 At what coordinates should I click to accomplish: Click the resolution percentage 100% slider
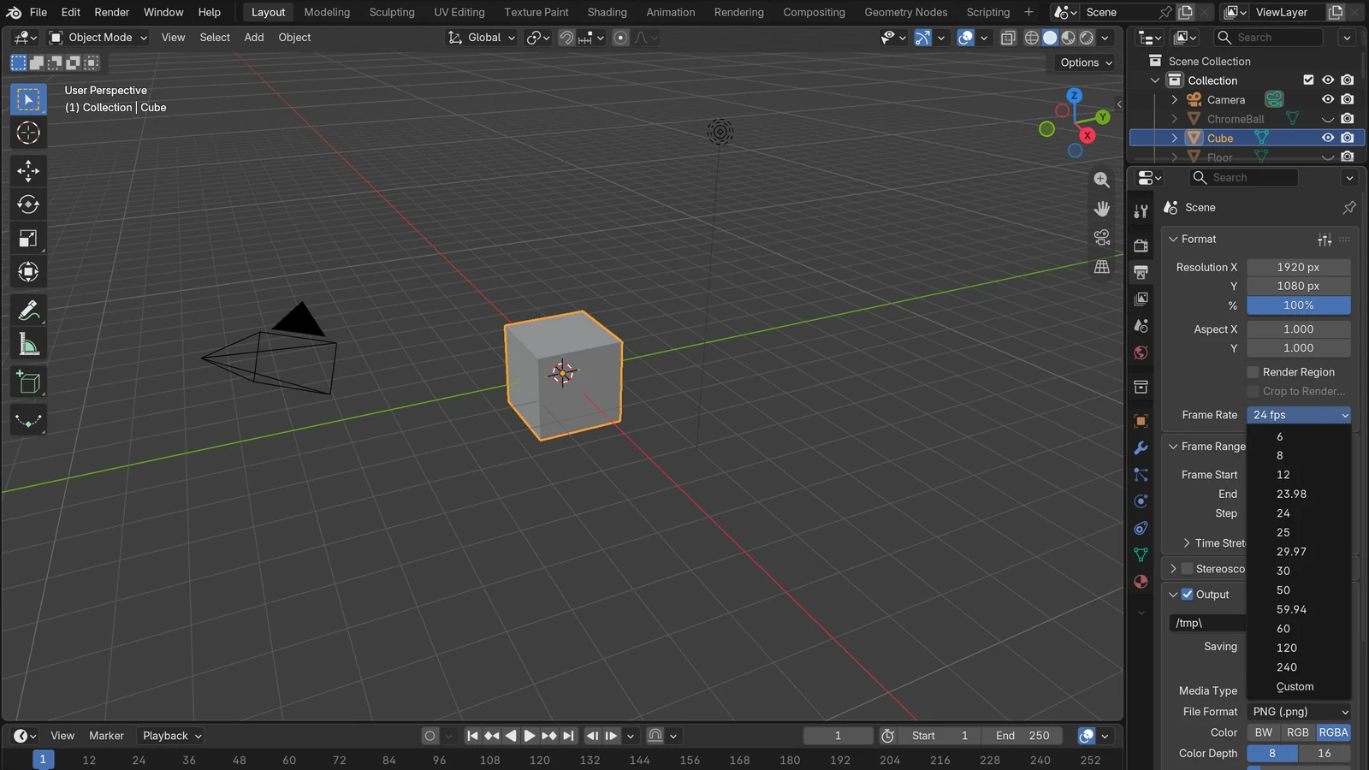coord(1299,305)
